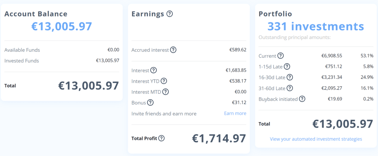378x156 pixels.
Task: Click the Interest MTD question mark icon
Action: (x=165, y=92)
